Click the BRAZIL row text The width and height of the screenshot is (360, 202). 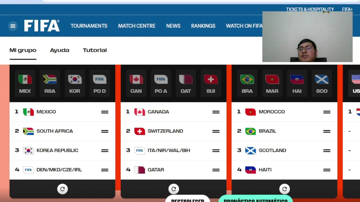tap(268, 131)
